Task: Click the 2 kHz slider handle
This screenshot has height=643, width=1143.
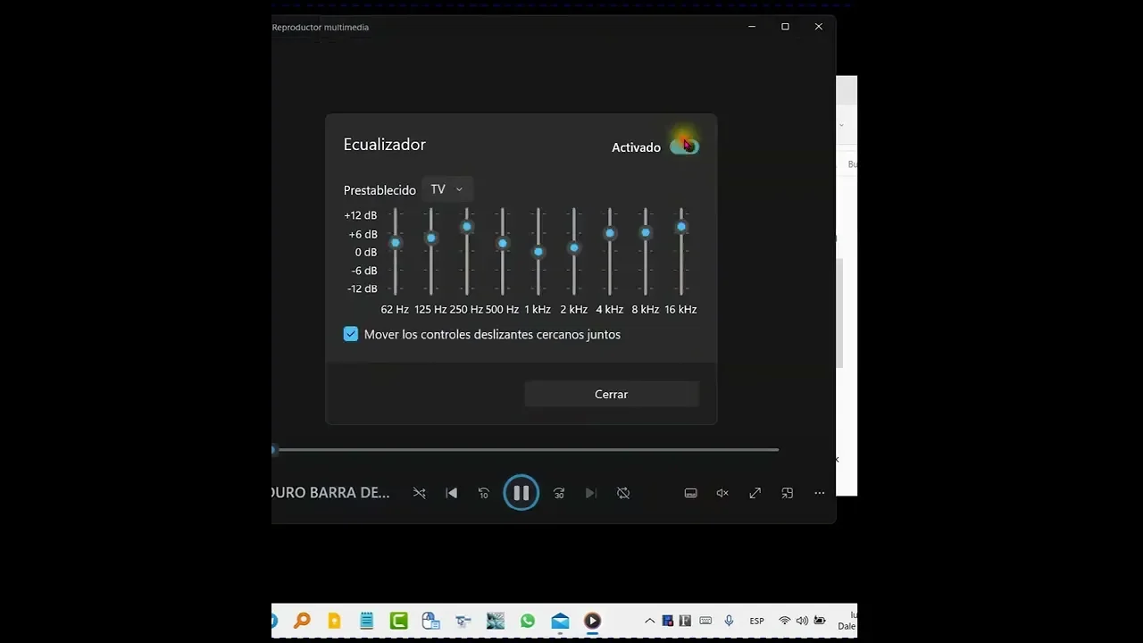Action: 574,248
